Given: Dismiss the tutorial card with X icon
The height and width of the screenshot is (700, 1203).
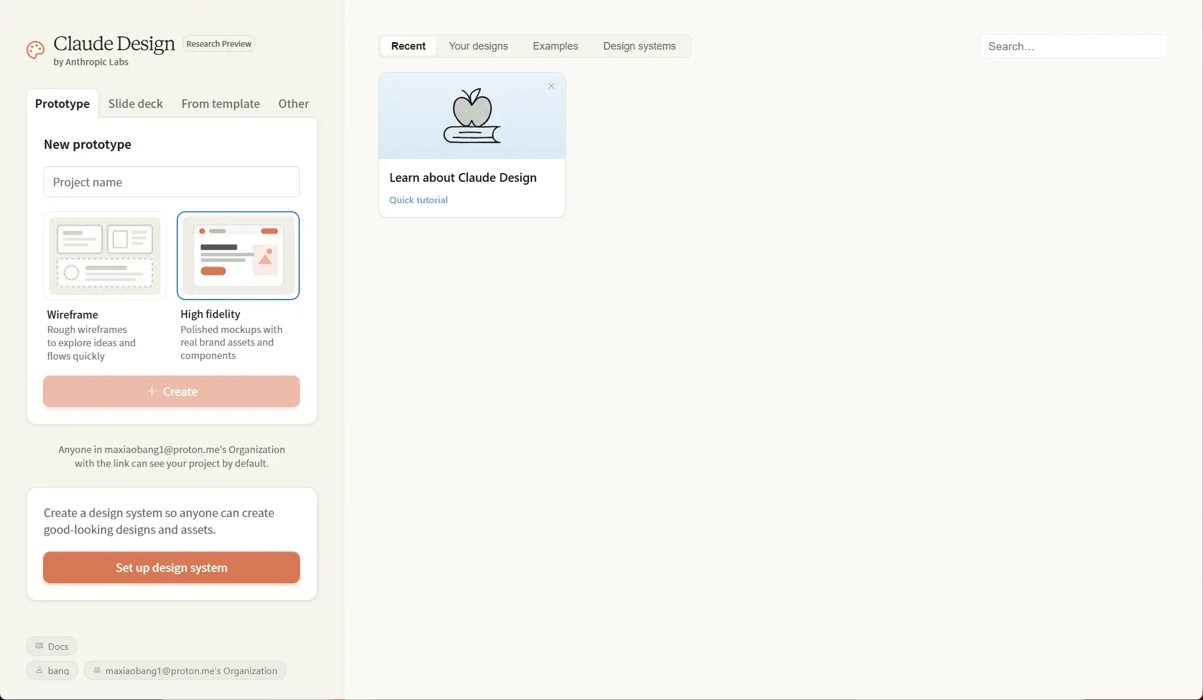Looking at the screenshot, I should [x=551, y=87].
